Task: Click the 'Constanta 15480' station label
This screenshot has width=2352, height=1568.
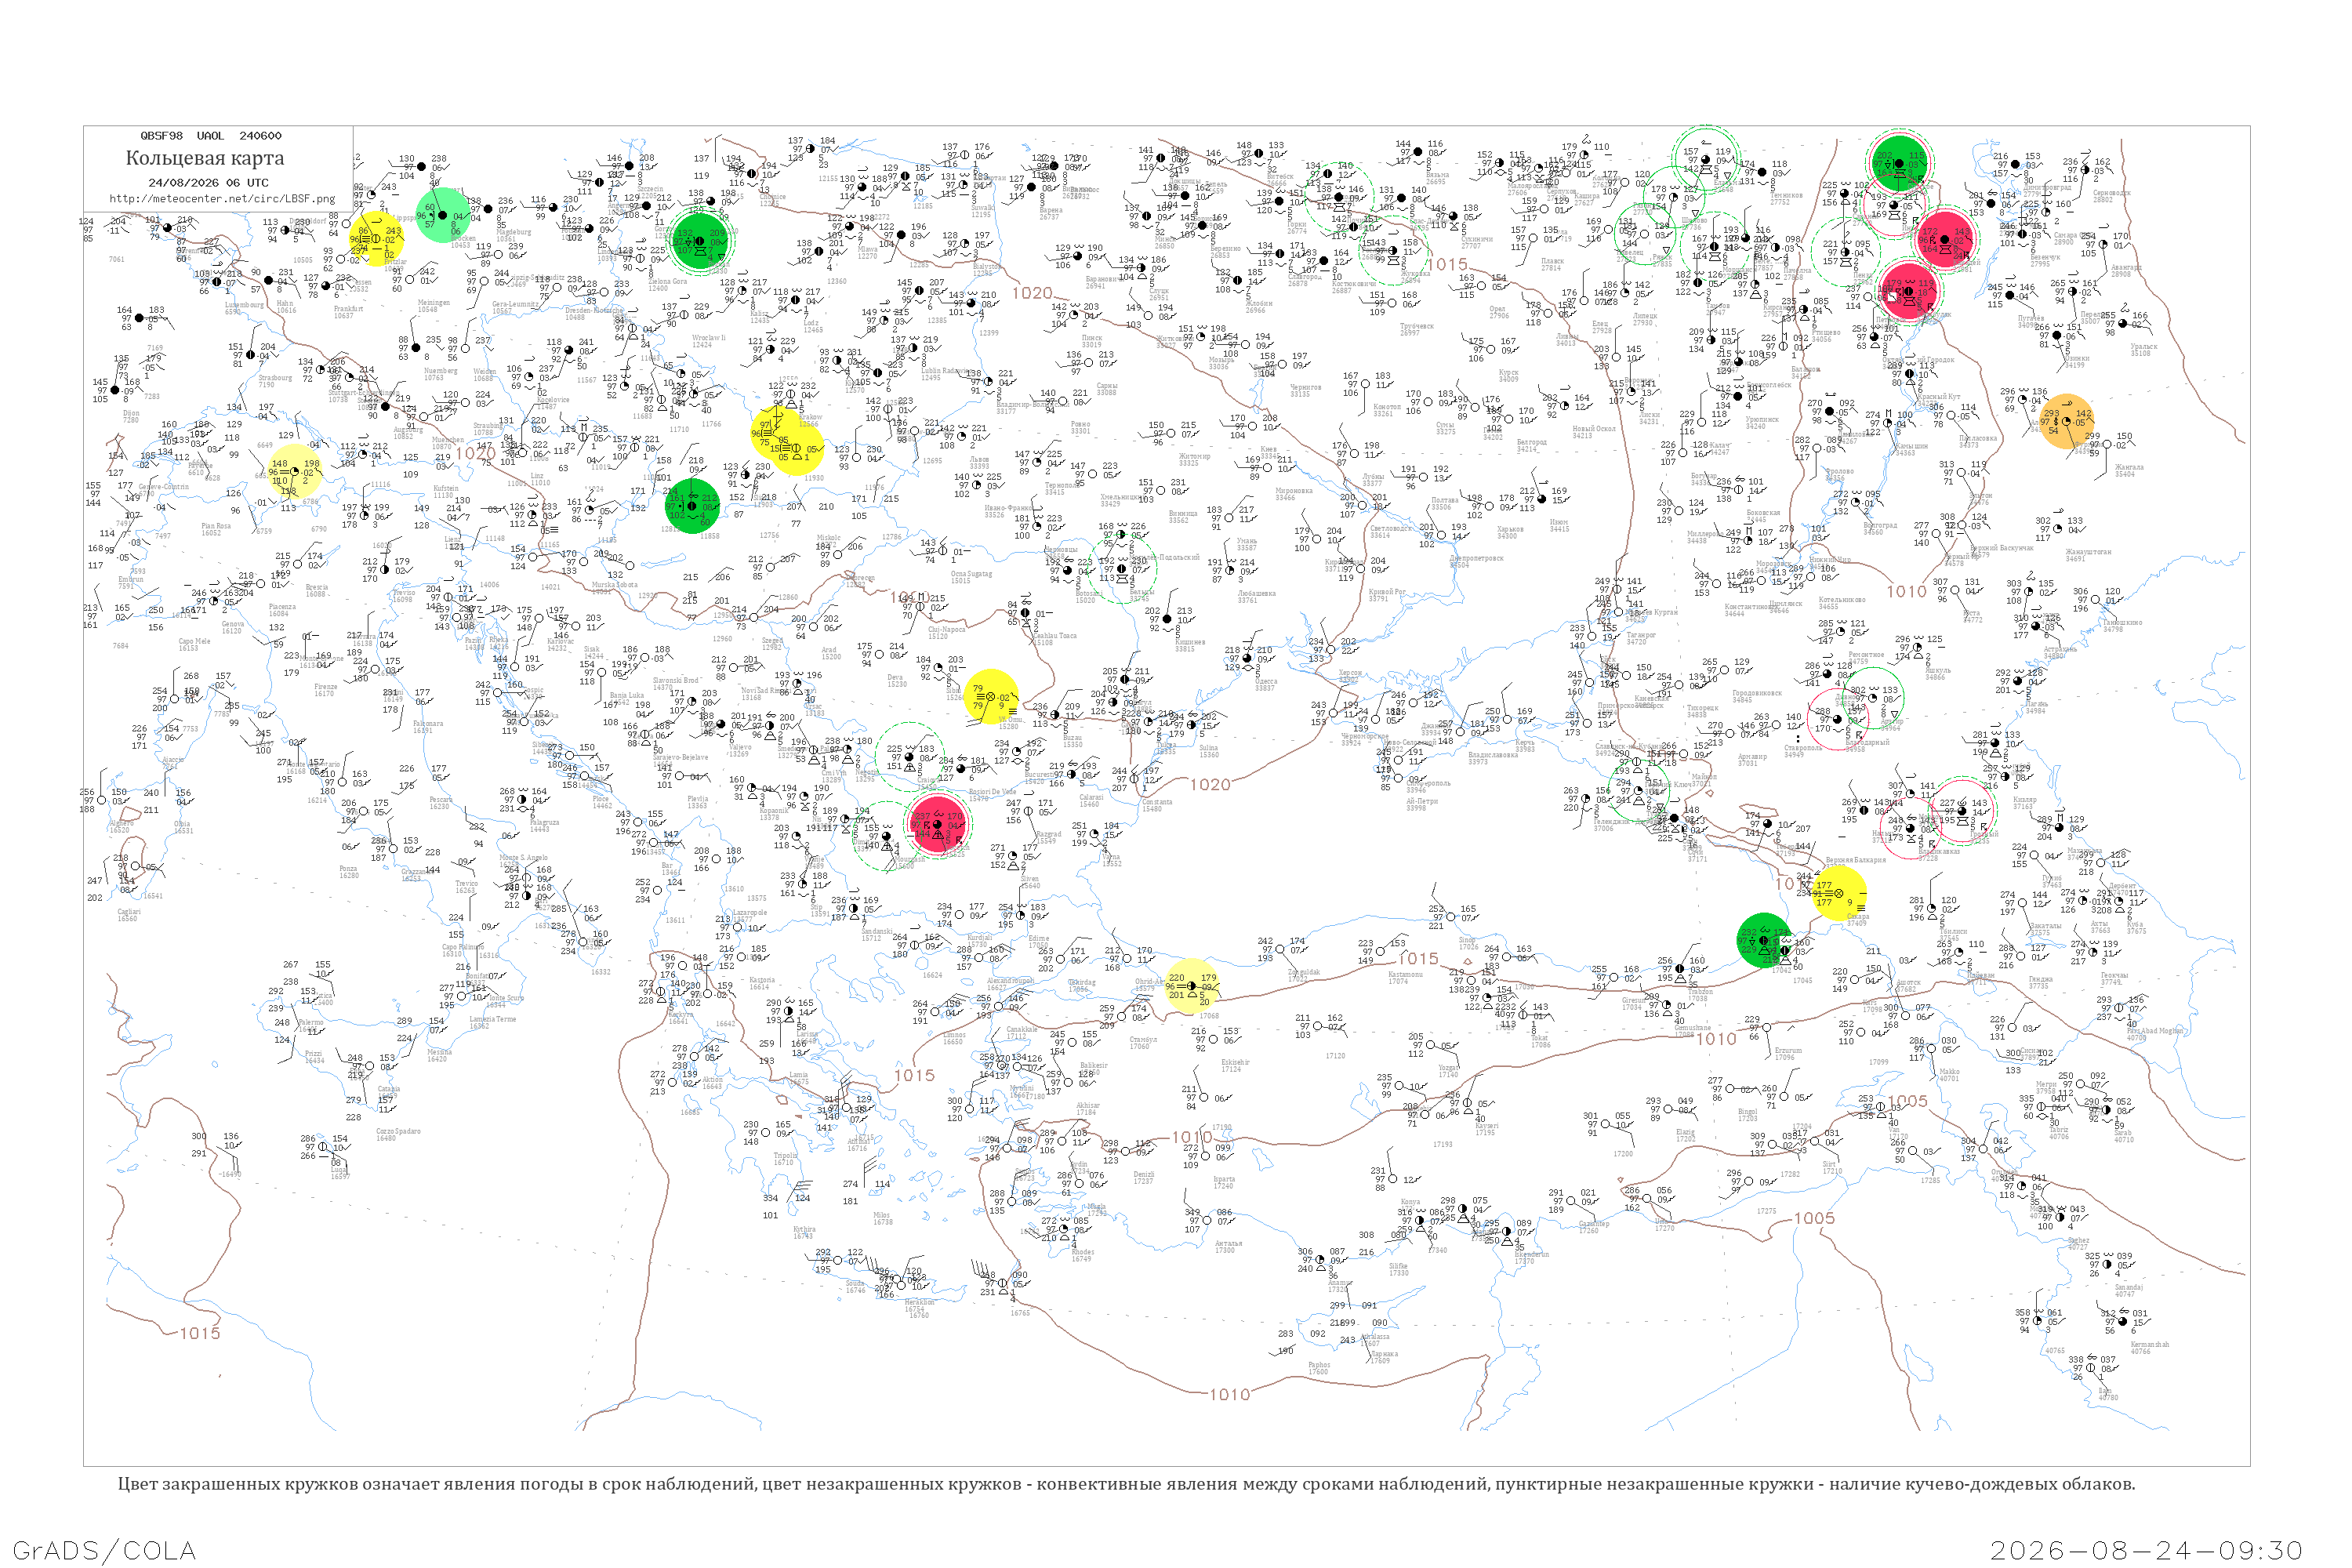Action: click(x=1156, y=805)
